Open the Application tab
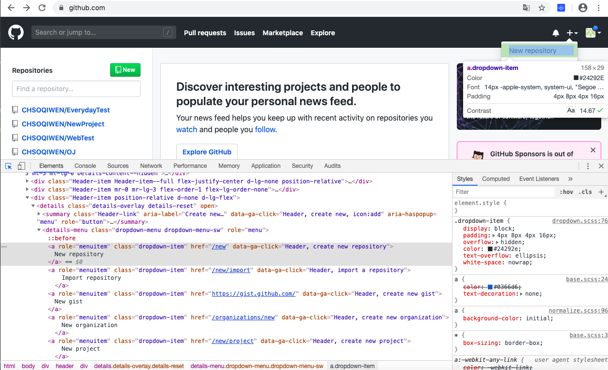Screen dimensions: 608x370 pyautogui.click(x=266, y=166)
